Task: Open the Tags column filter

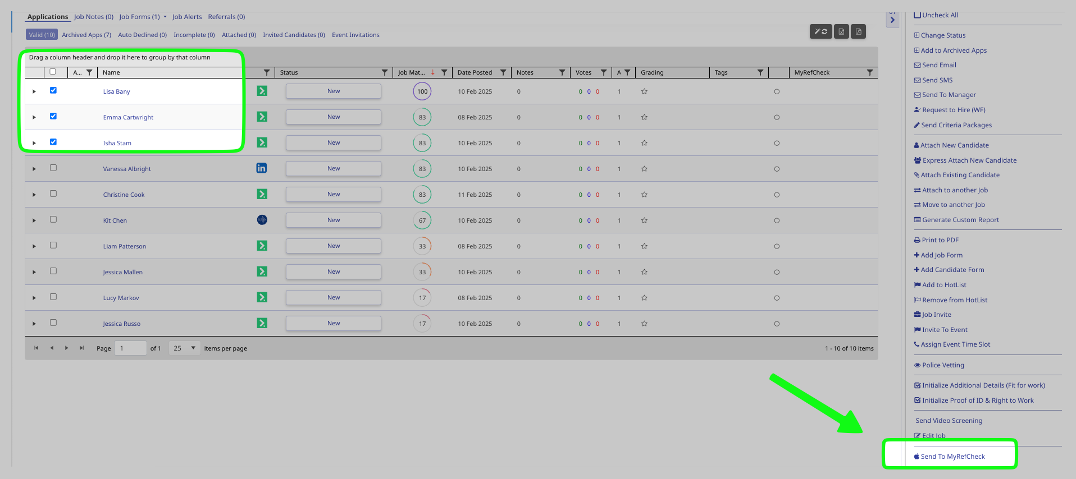Action: (760, 72)
